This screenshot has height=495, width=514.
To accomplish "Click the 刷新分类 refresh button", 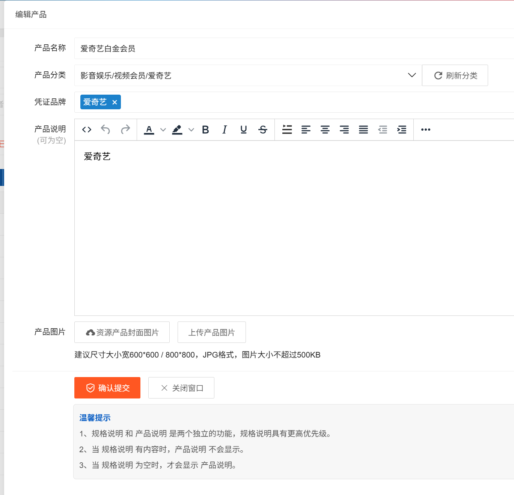I will pyautogui.click(x=455, y=75).
